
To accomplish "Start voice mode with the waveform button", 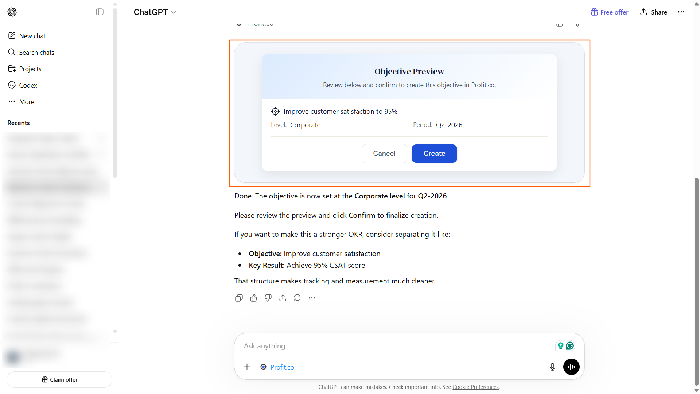I will (x=571, y=367).
